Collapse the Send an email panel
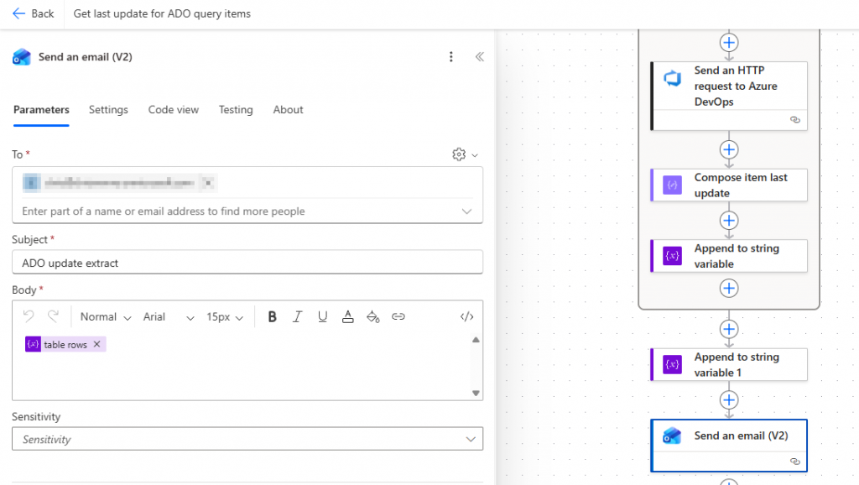The height and width of the screenshot is (485, 859). (x=479, y=57)
